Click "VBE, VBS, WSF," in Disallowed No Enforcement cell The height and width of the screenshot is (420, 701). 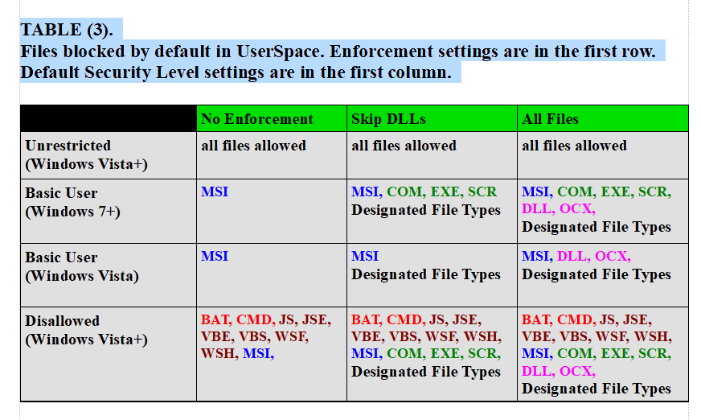point(255,337)
